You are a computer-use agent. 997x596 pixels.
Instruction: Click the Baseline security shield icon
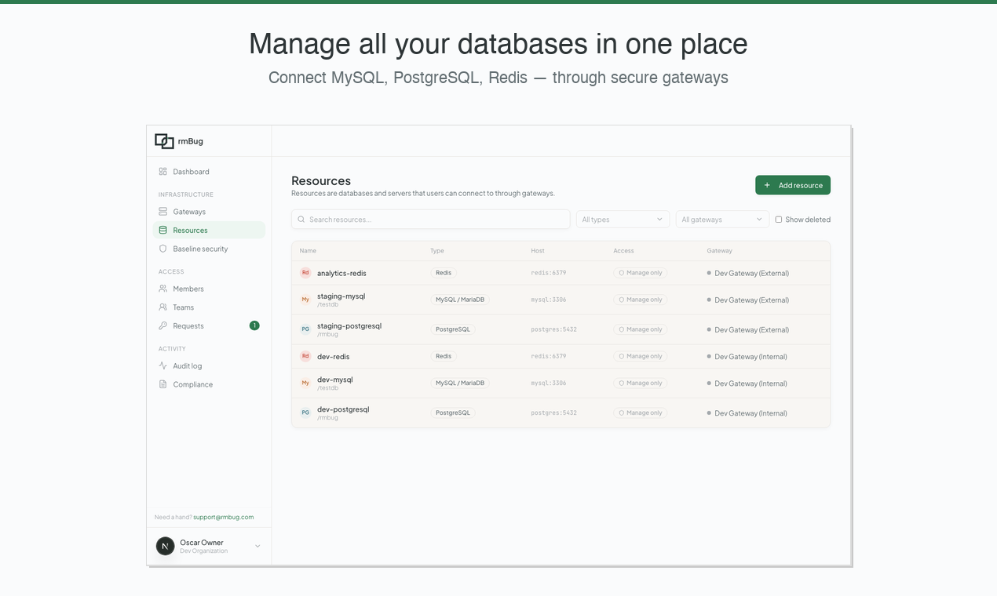(163, 249)
